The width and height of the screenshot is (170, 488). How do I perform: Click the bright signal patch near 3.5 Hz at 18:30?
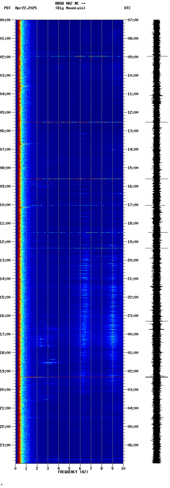click(x=50, y=362)
